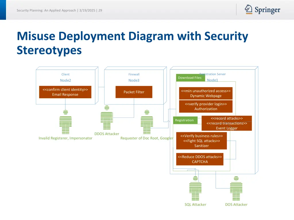Click the 'Node2' text
Image resolution: width=294 pixels, height=220 pixels.
coord(65,80)
